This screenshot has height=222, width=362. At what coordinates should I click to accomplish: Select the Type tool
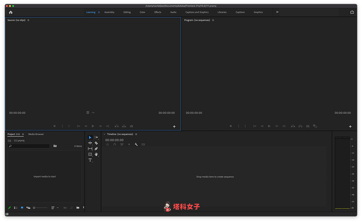click(90, 160)
